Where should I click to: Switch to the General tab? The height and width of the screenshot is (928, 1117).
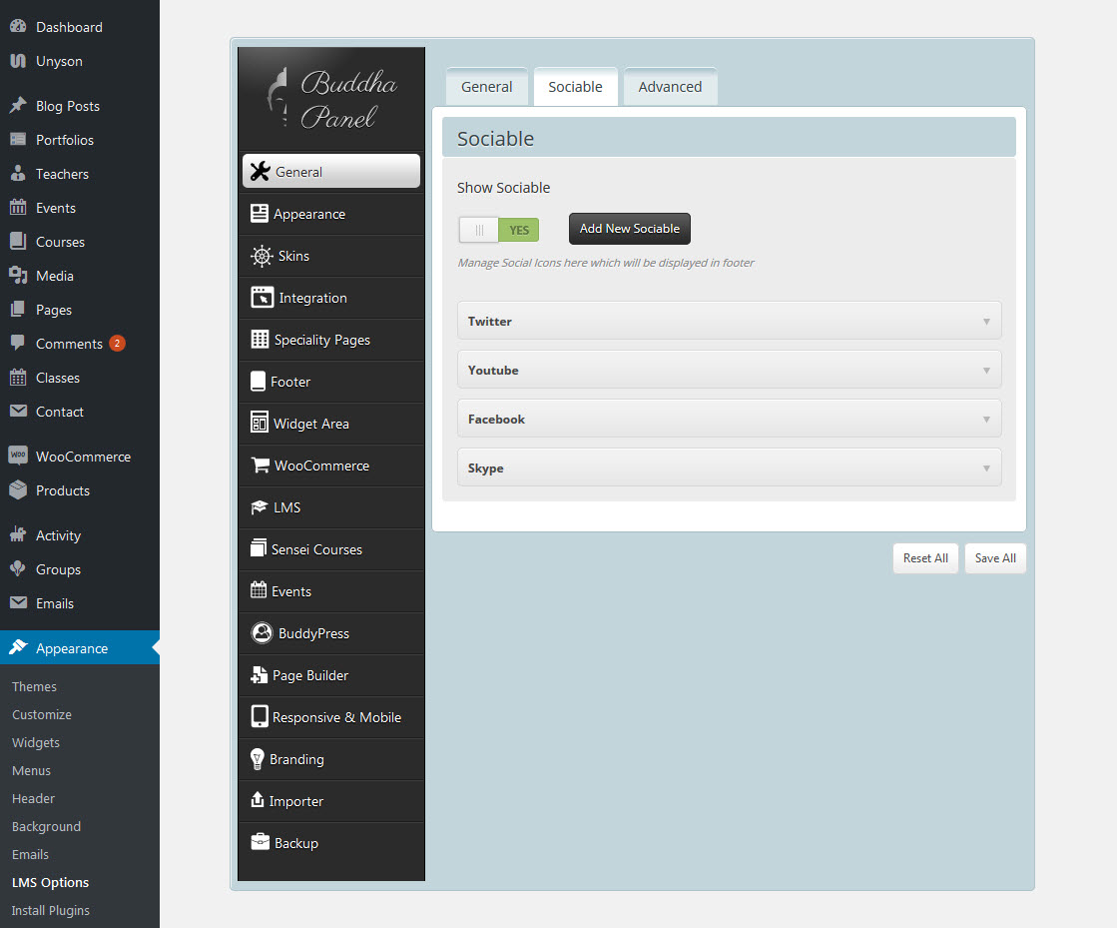pos(486,87)
